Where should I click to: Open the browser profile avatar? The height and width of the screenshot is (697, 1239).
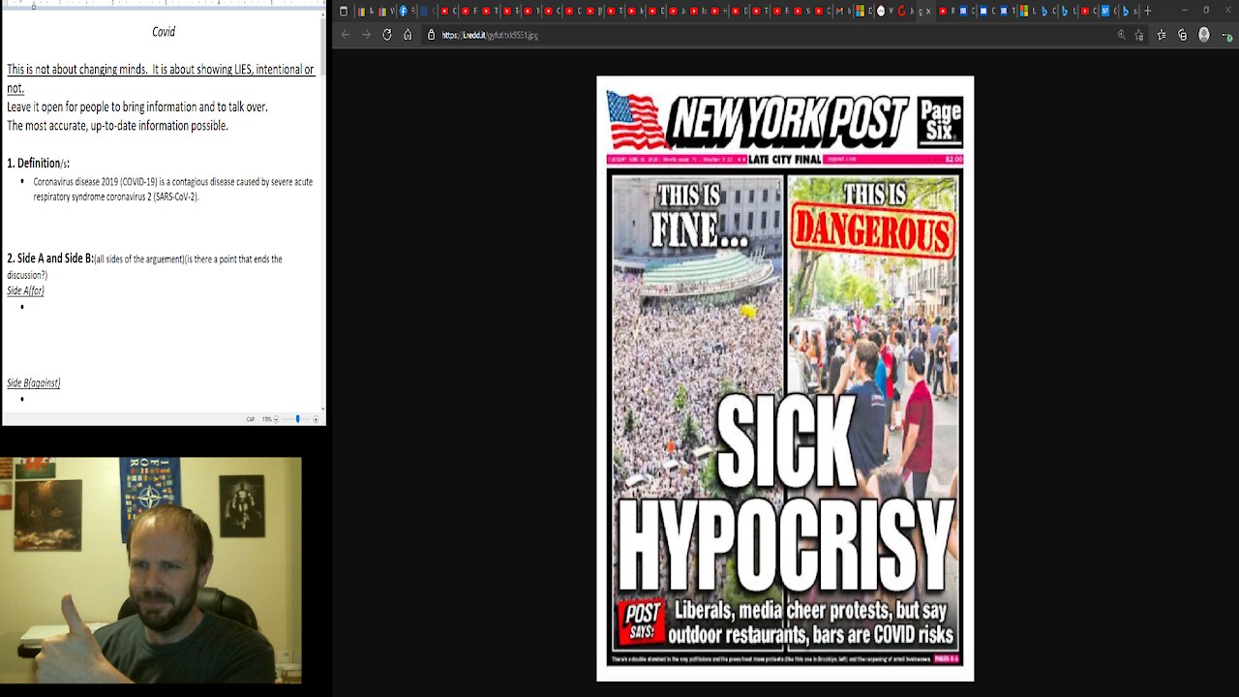1204,35
